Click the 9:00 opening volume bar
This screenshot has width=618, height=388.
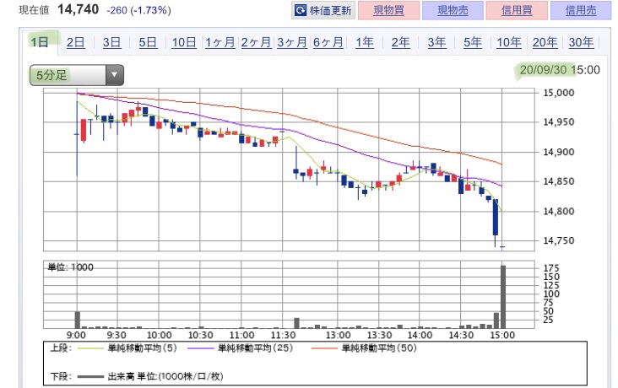click(78, 320)
